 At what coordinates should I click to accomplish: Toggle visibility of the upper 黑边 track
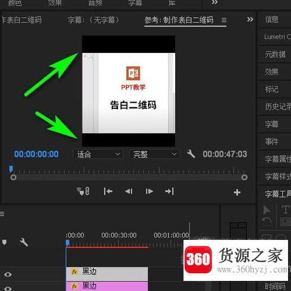(x=8, y=274)
